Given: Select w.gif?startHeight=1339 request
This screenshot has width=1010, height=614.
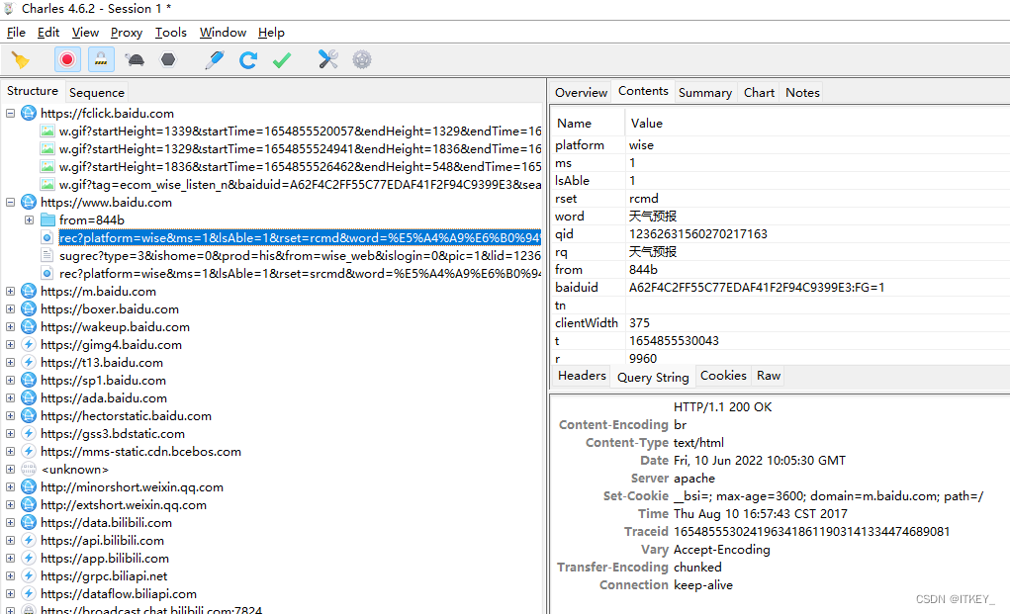Looking at the screenshot, I should [300, 132].
